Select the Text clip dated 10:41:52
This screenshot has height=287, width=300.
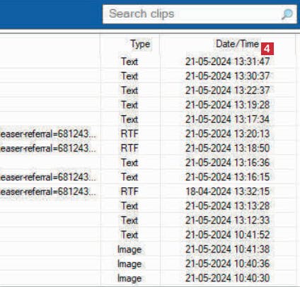point(148,235)
